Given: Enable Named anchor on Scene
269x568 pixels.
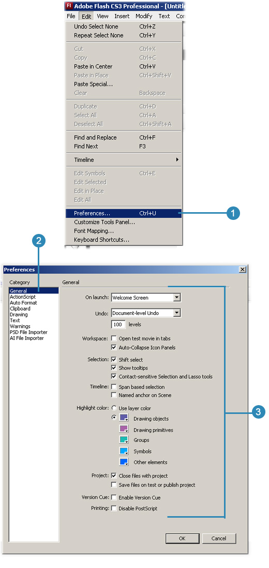Looking at the screenshot, I should 114,395.
